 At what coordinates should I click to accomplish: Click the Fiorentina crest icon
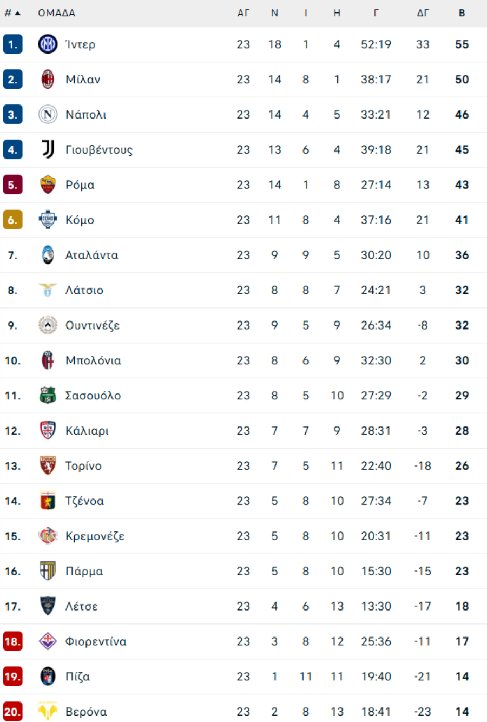(x=48, y=641)
